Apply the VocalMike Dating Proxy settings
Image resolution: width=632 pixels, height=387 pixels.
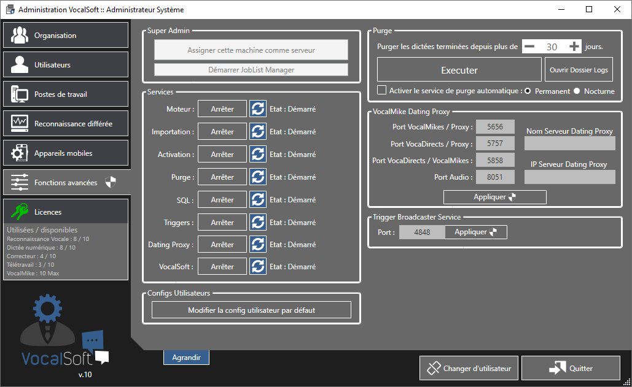(x=495, y=197)
